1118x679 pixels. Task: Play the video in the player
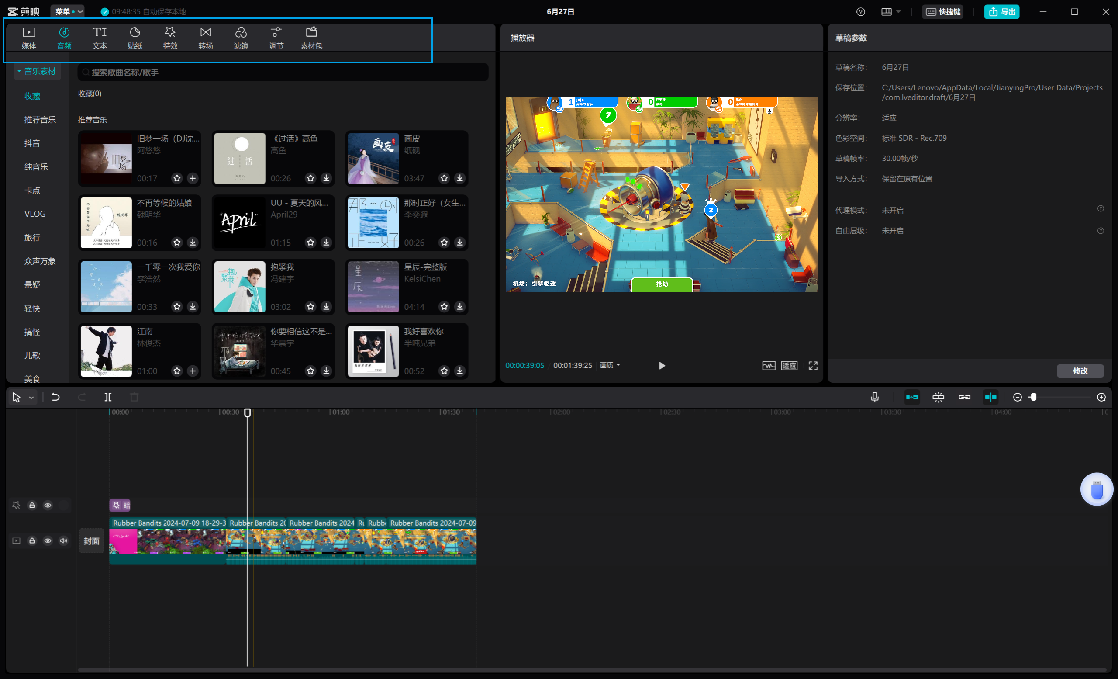coord(662,365)
